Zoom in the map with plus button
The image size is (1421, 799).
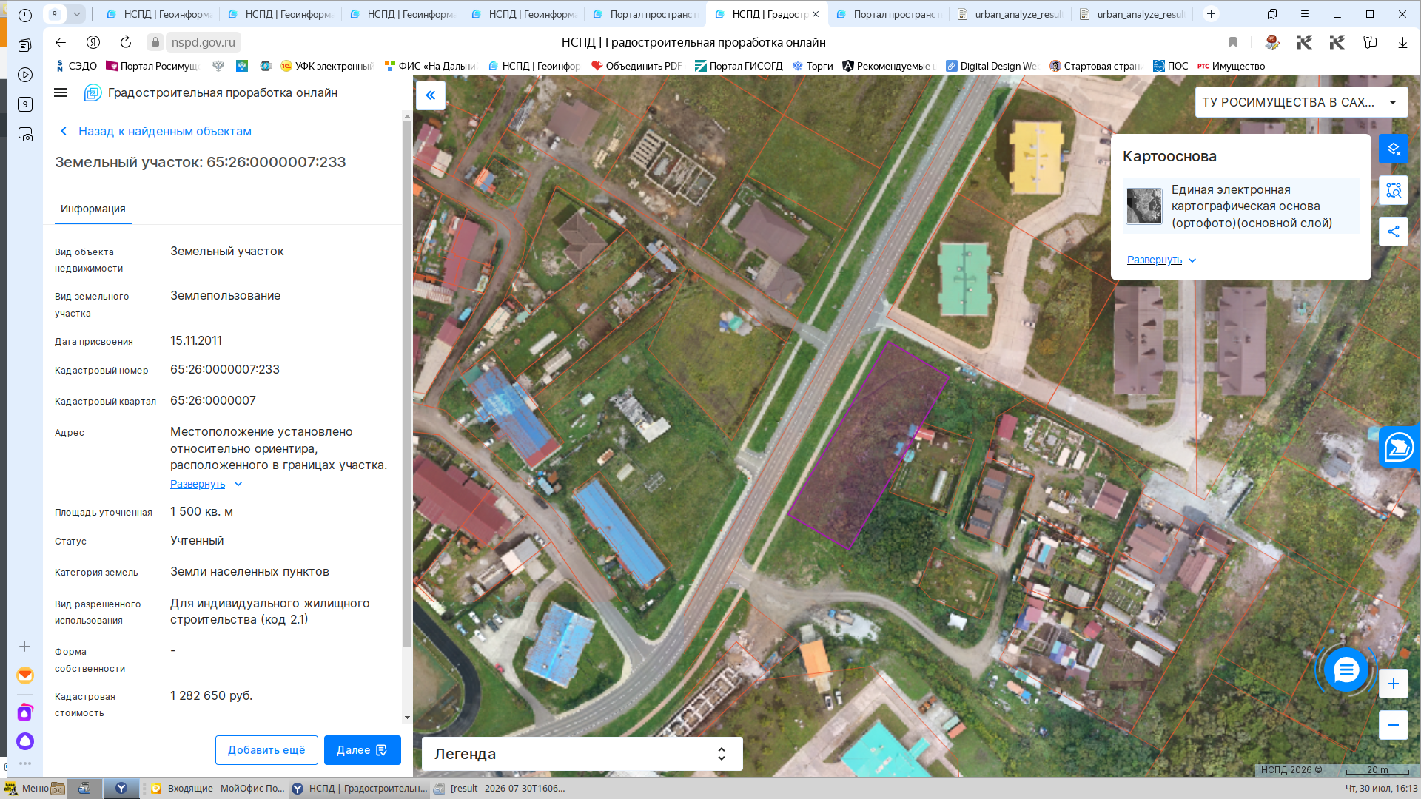pyautogui.click(x=1393, y=684)
